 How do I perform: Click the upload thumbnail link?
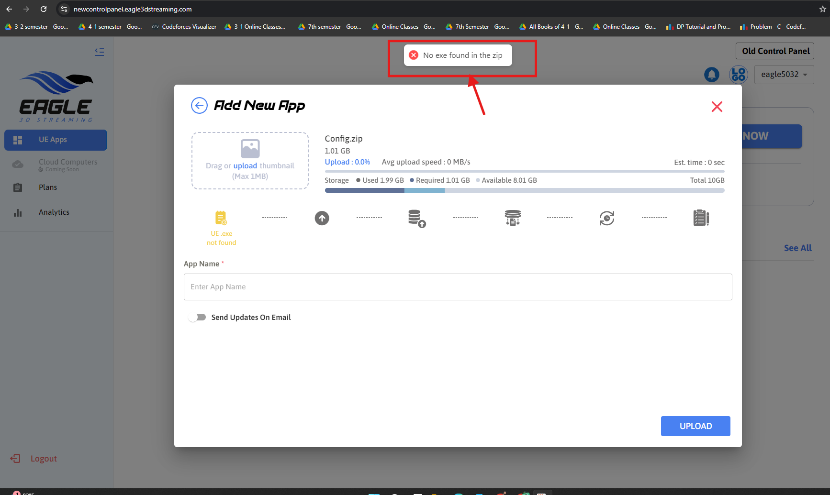[x=245, y=166]
